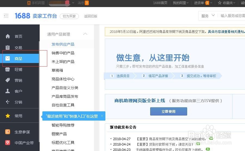Select the 商品 bag icon
The image size is (245, 151).
tap(8, 59)
